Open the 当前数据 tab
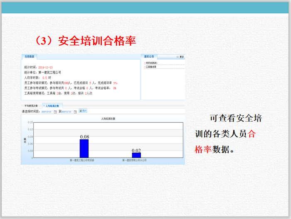Viewport: 291px width, 219px height. (29, 56)
